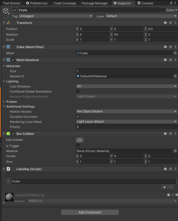178x221 pixels.
Task: Click the Cube mesh object picker icon
Action: tap(175, 53)
